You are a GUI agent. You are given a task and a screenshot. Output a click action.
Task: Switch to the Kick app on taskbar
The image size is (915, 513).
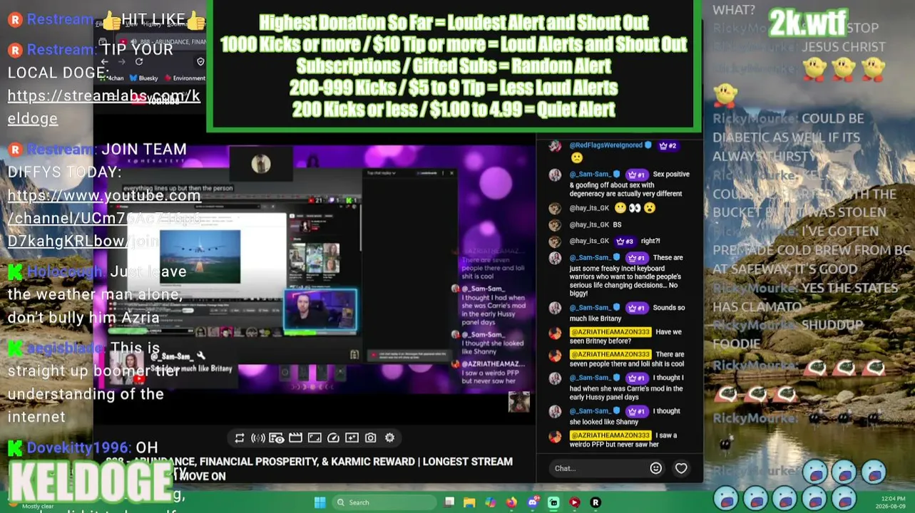(x=553, y=502)
